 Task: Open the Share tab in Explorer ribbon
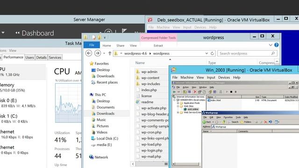tap(121, 46)
